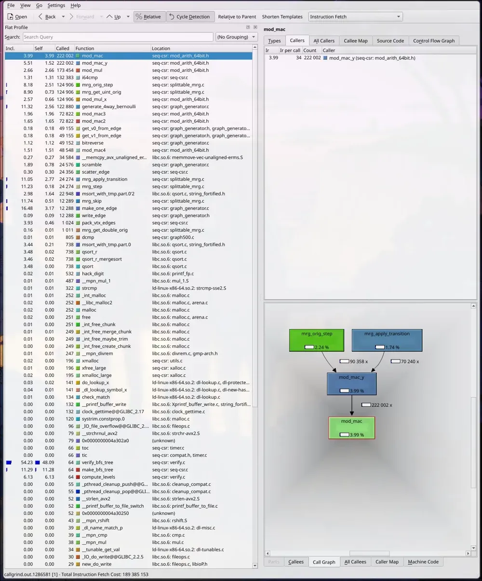Switch to the Callee Map tab
This screenshot has height=581, width=482.
click(356, 41)
